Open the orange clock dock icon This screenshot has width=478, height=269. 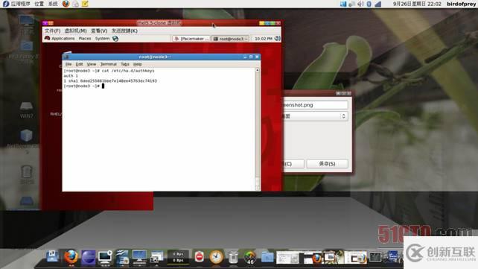tap(216, 257)
